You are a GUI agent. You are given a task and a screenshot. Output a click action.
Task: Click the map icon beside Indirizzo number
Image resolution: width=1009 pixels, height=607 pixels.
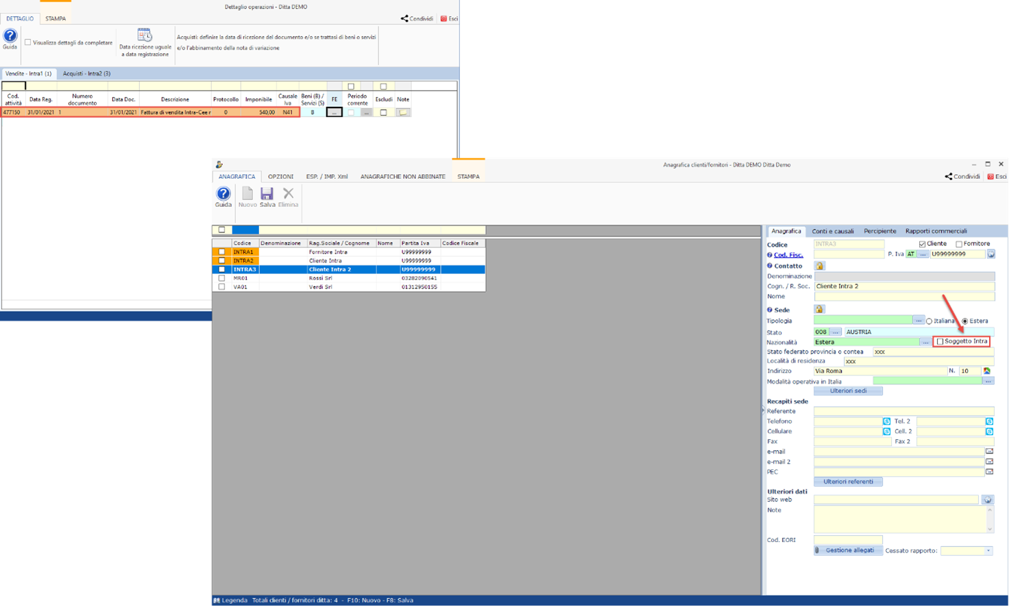tap(987, 371)
